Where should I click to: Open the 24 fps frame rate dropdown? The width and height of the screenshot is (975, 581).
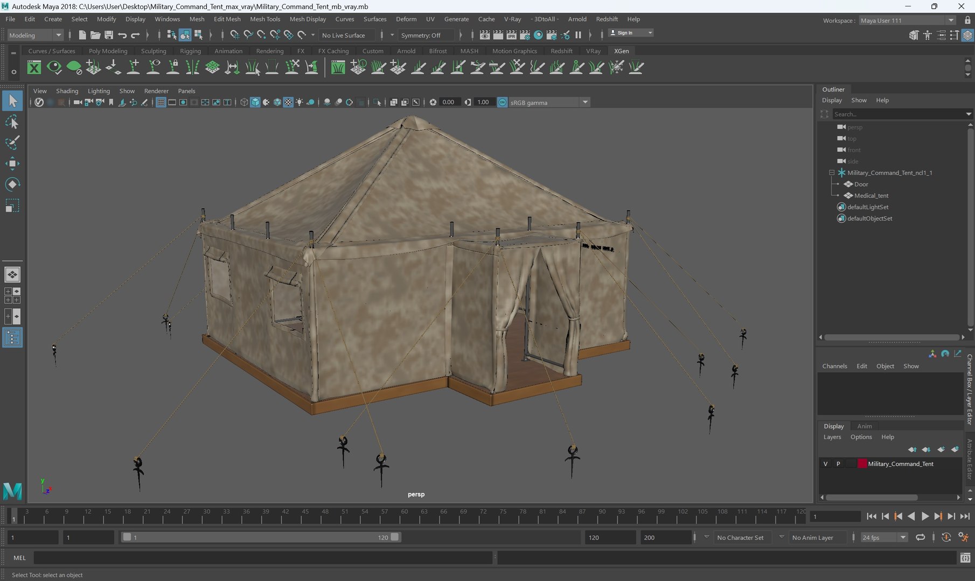click(884, 537)
